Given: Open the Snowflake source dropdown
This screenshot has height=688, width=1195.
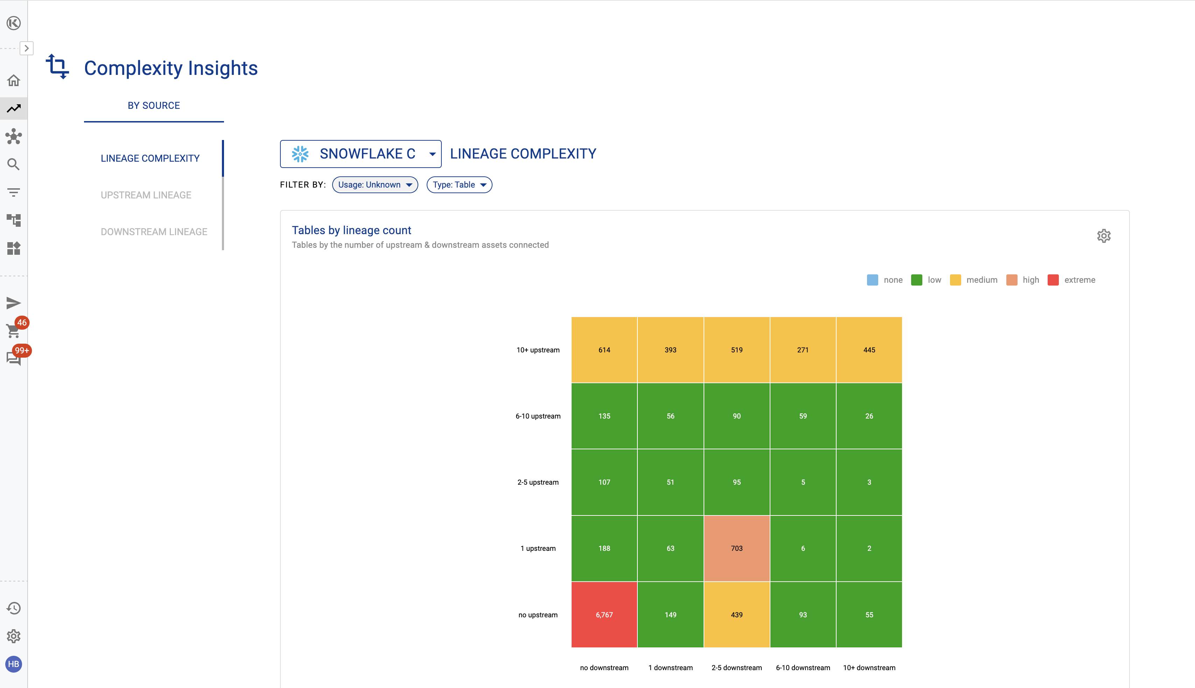Looking at the screenshot, I should pyautogui.click(x=361, y=154).
